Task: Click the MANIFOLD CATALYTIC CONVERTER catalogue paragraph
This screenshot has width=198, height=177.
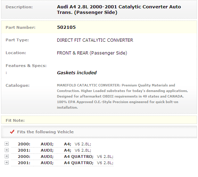Action: [x=123, y=96]
